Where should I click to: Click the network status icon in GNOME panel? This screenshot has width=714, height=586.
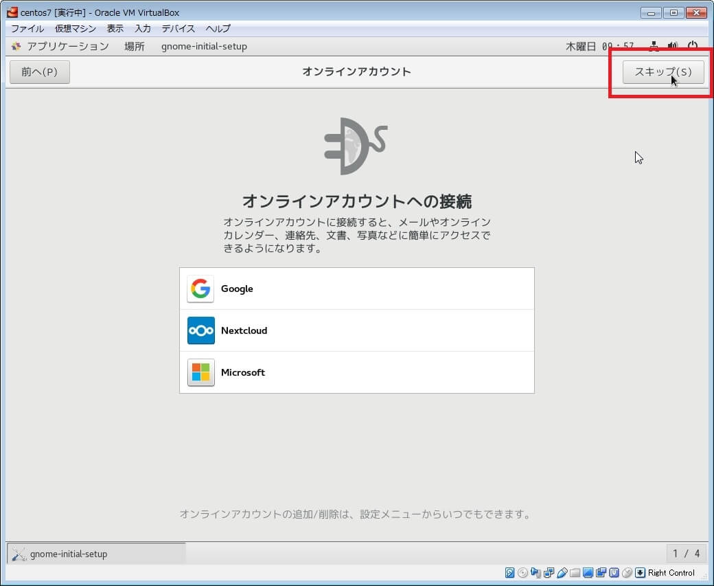654,47
